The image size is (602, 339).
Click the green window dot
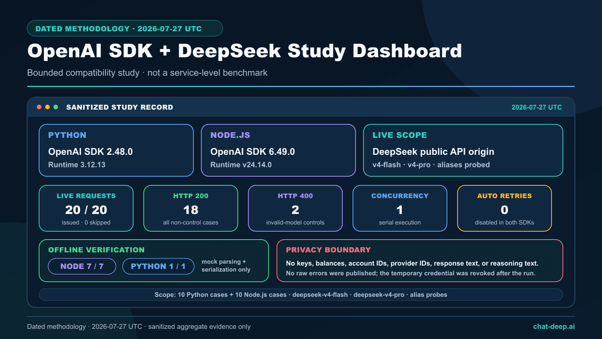pyautogui.click(x=56, y=107)
